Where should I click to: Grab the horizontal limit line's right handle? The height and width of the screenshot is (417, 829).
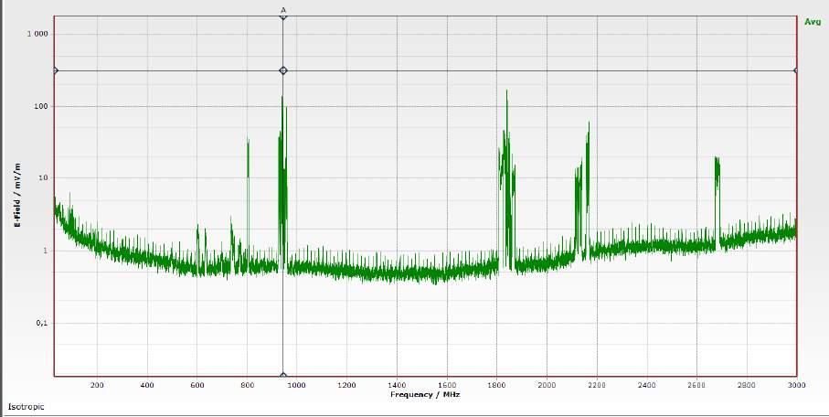[796, 70]
